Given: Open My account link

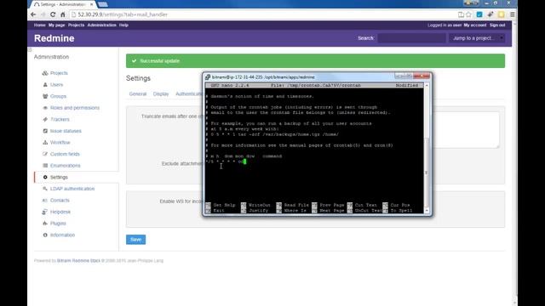Looking at the screenshot, I should pyautogui.click(x=475, y=25).
